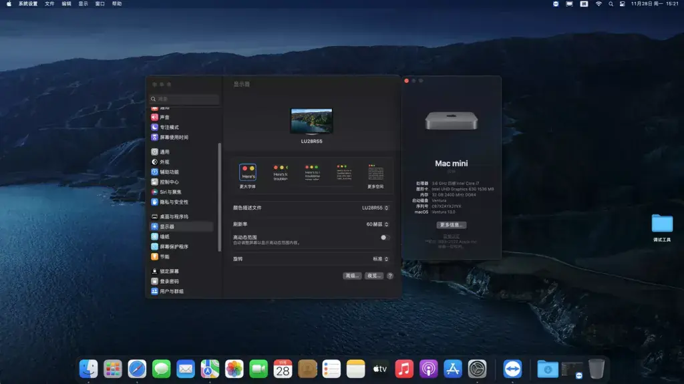Open the 显示 (View) menu
The height and width of the screenshot is (384, 684).
point(83,4)
